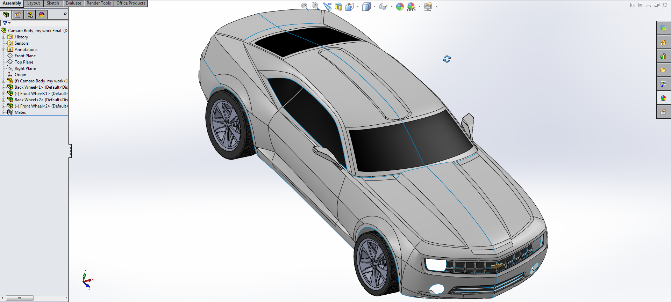This screenshot has height=302, width=671.
Task: Select the Sensors tree item
Action: pos(22,43)
